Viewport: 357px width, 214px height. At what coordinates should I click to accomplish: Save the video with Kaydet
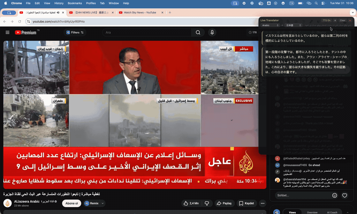coord(246,203)
